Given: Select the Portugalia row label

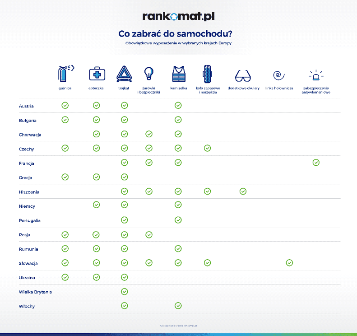Looking at the screenshot, I should click(x=30, y=221).
